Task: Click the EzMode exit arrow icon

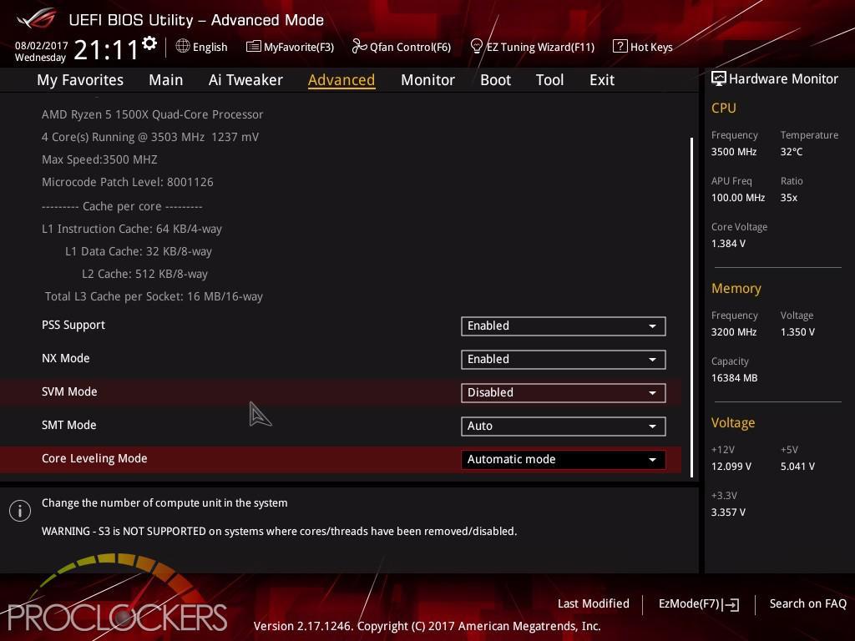Action: tap(731, 604)
